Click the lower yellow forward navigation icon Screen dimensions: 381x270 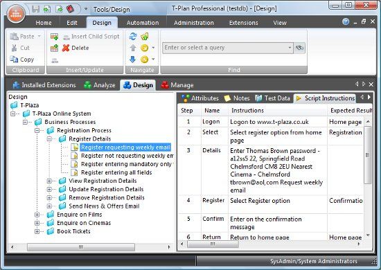pos(144,60)
